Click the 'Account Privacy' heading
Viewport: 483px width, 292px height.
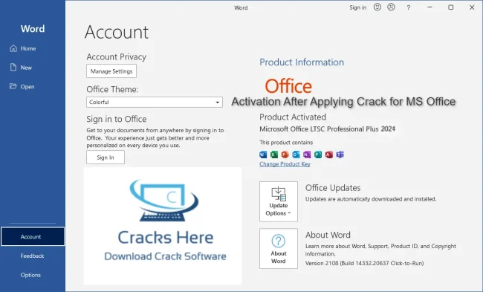click(116, 57)
